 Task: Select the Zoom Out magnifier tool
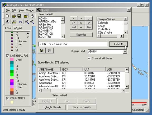[x=32, y=22]
